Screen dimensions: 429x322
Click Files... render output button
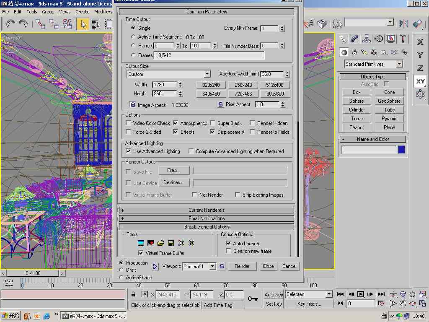click(x=173, y=170)
